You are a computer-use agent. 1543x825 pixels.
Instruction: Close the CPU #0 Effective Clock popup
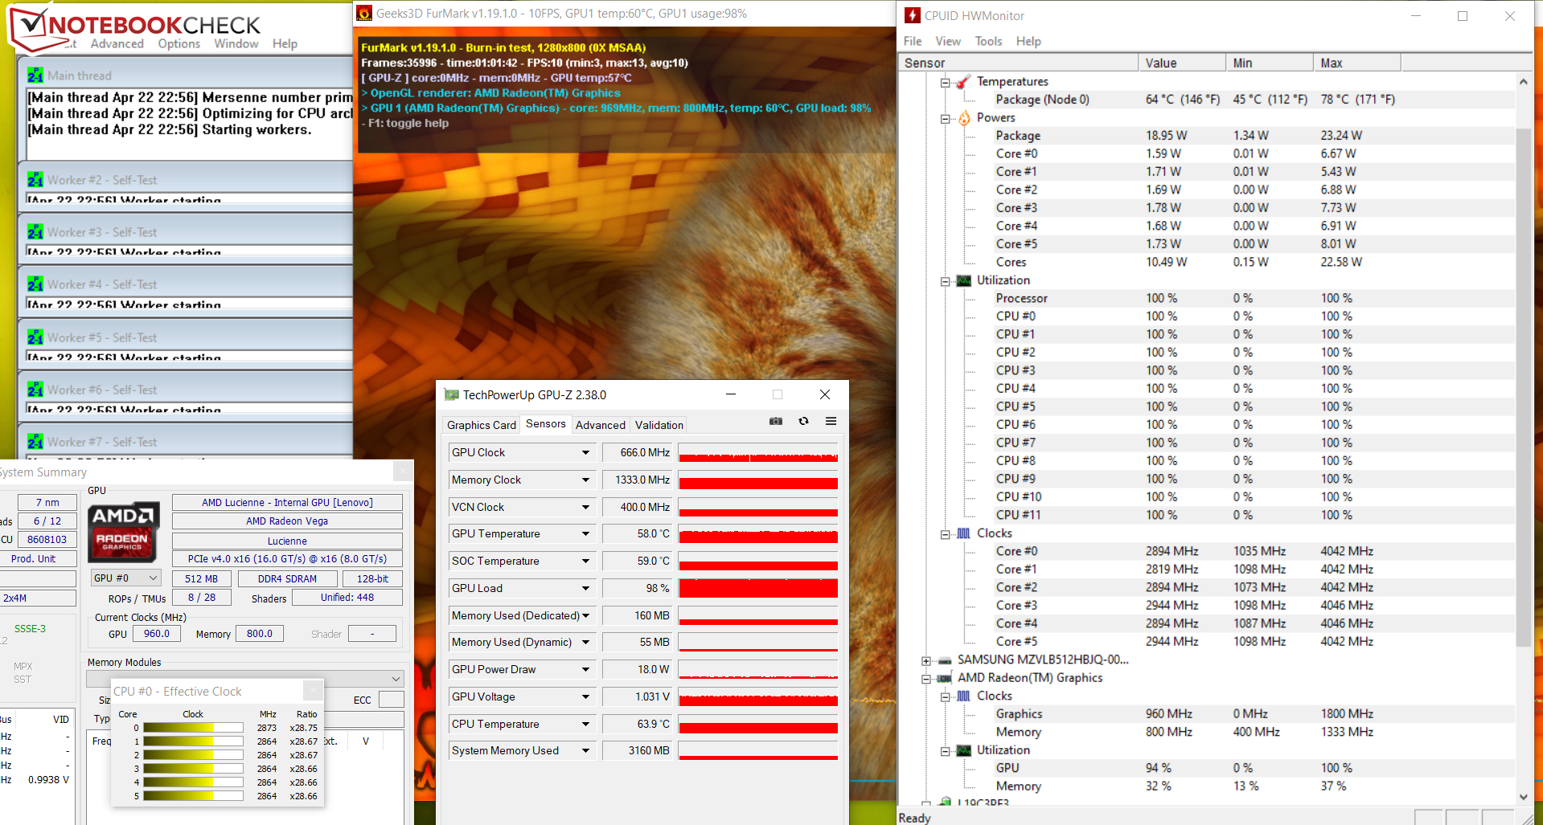pyautogui.click(x=314, y=690)
